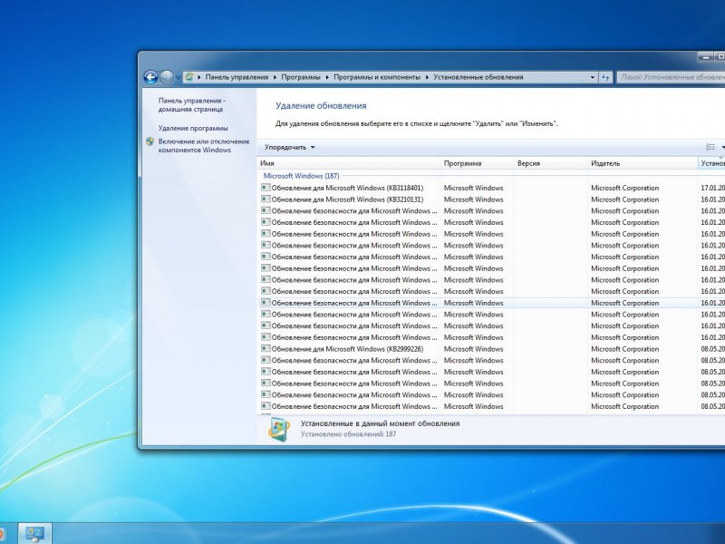Click Microsoft Corporation publisher of KB3118401
The width and height of the screenshot is (725, 544).
coord(624,188)
